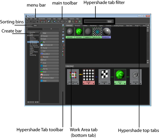Click the view-as-list icon in tab toolbar
This screenshot has height=138, width=159.
tap(63, 29)
